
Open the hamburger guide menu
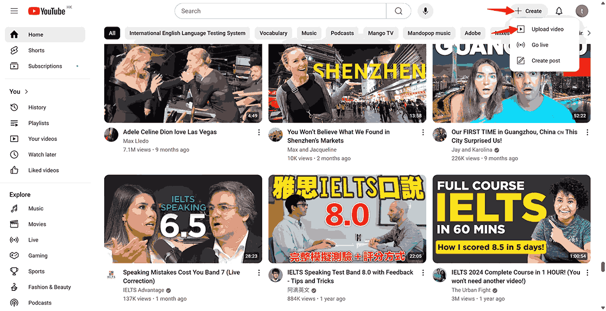pyautogui.click(x=14, y=11)
